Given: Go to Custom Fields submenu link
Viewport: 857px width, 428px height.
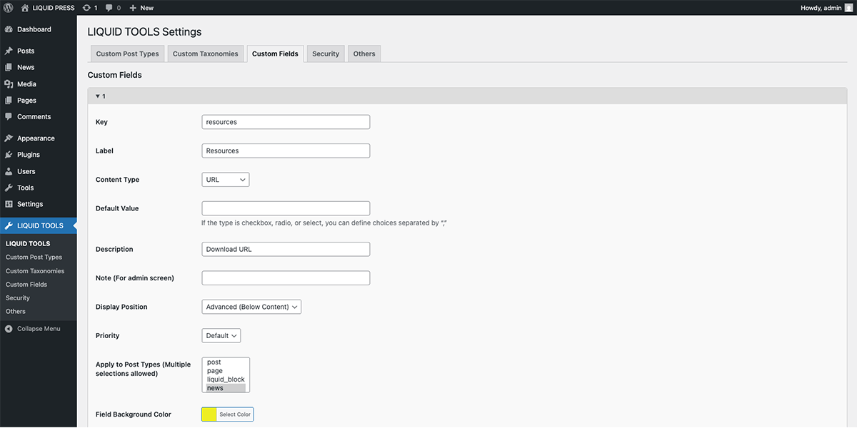Looking at the screenshot, I should click(x=26, y=285).
